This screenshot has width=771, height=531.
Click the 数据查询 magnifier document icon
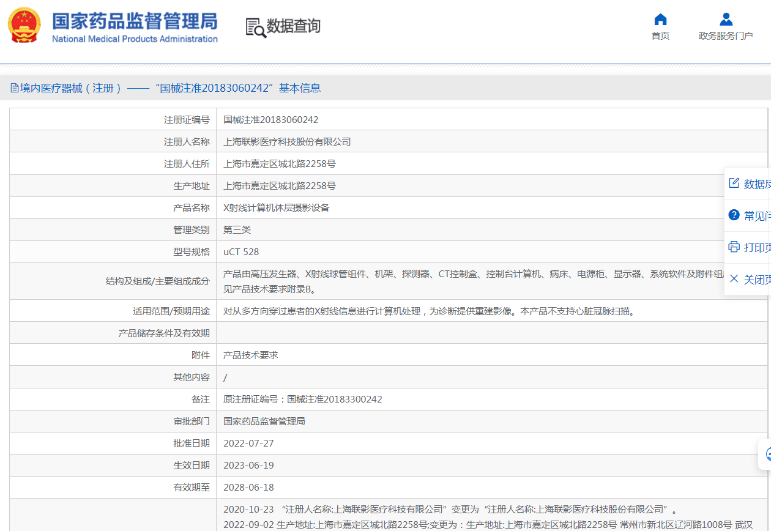click(x=256, y=28)
